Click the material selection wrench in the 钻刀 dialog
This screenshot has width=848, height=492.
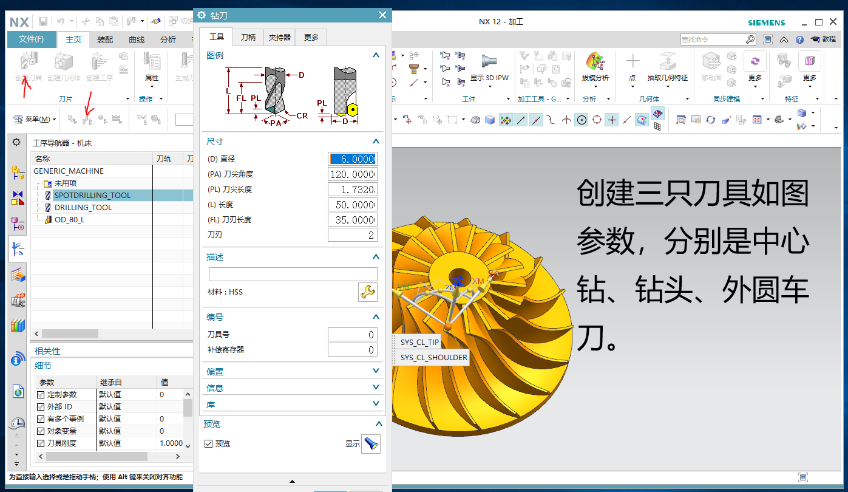368,292
